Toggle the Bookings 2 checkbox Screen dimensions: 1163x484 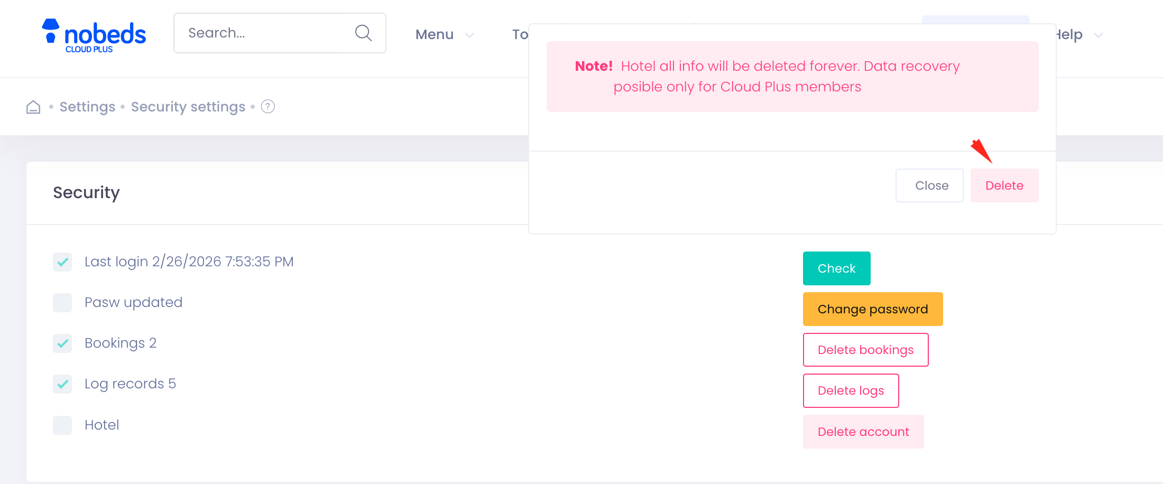(62, 343)
